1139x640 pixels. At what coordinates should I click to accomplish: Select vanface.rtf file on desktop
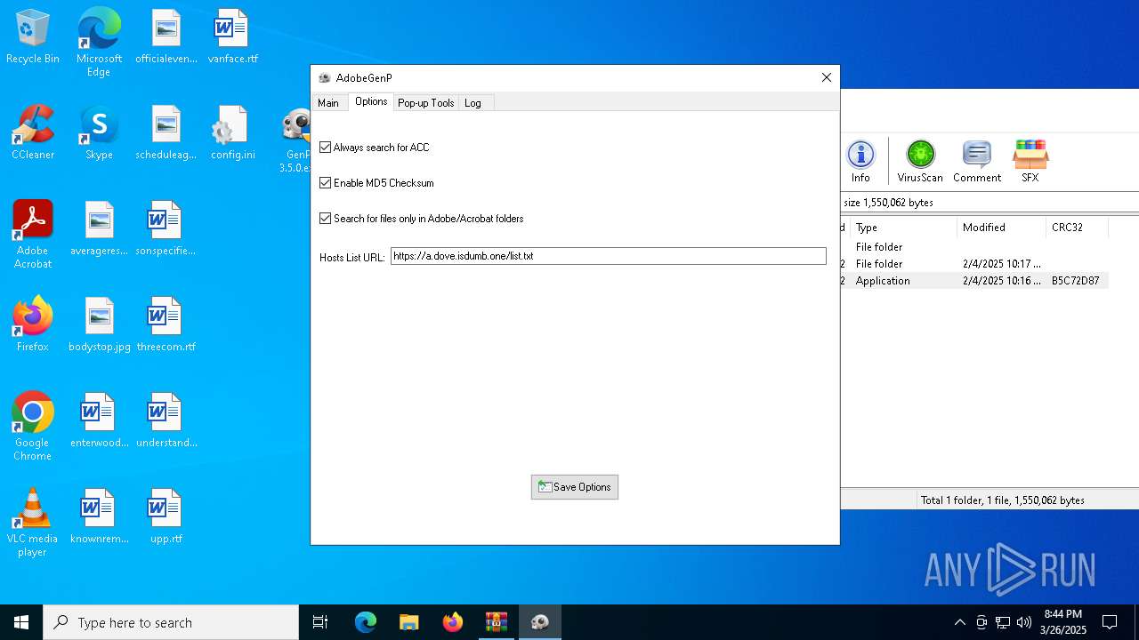tap(232, 37)
